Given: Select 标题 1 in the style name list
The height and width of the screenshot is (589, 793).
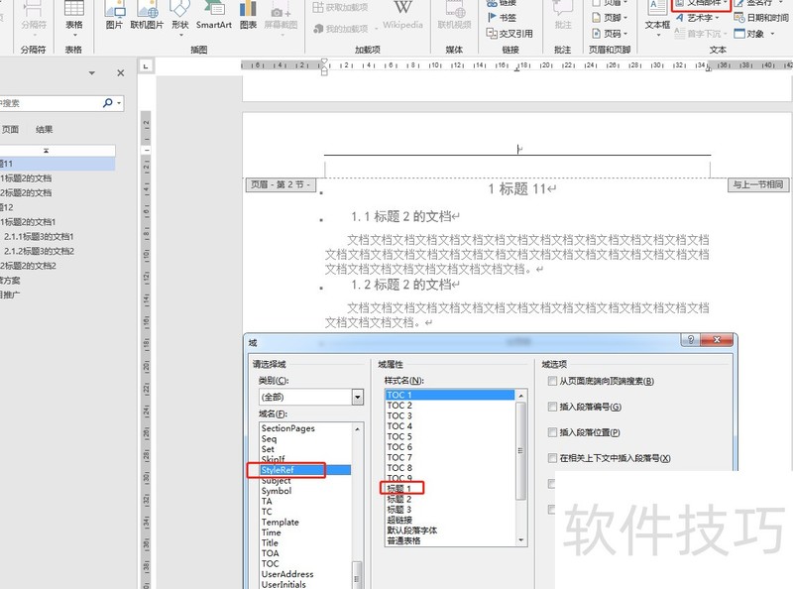Looking at the screenshot, I should (399, 489).
